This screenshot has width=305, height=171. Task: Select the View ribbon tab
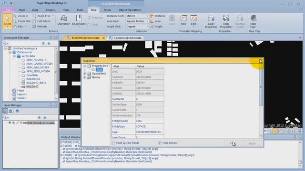click(66, 10)
